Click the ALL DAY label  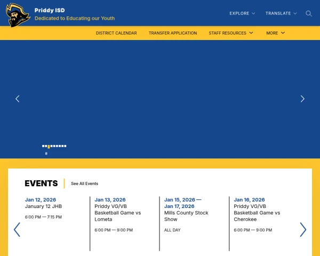pyautogui.click(x=172, y=230)
